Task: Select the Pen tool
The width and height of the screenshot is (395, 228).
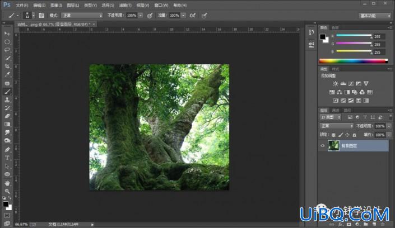Action: pyautogui.click(x=7, y=150)
